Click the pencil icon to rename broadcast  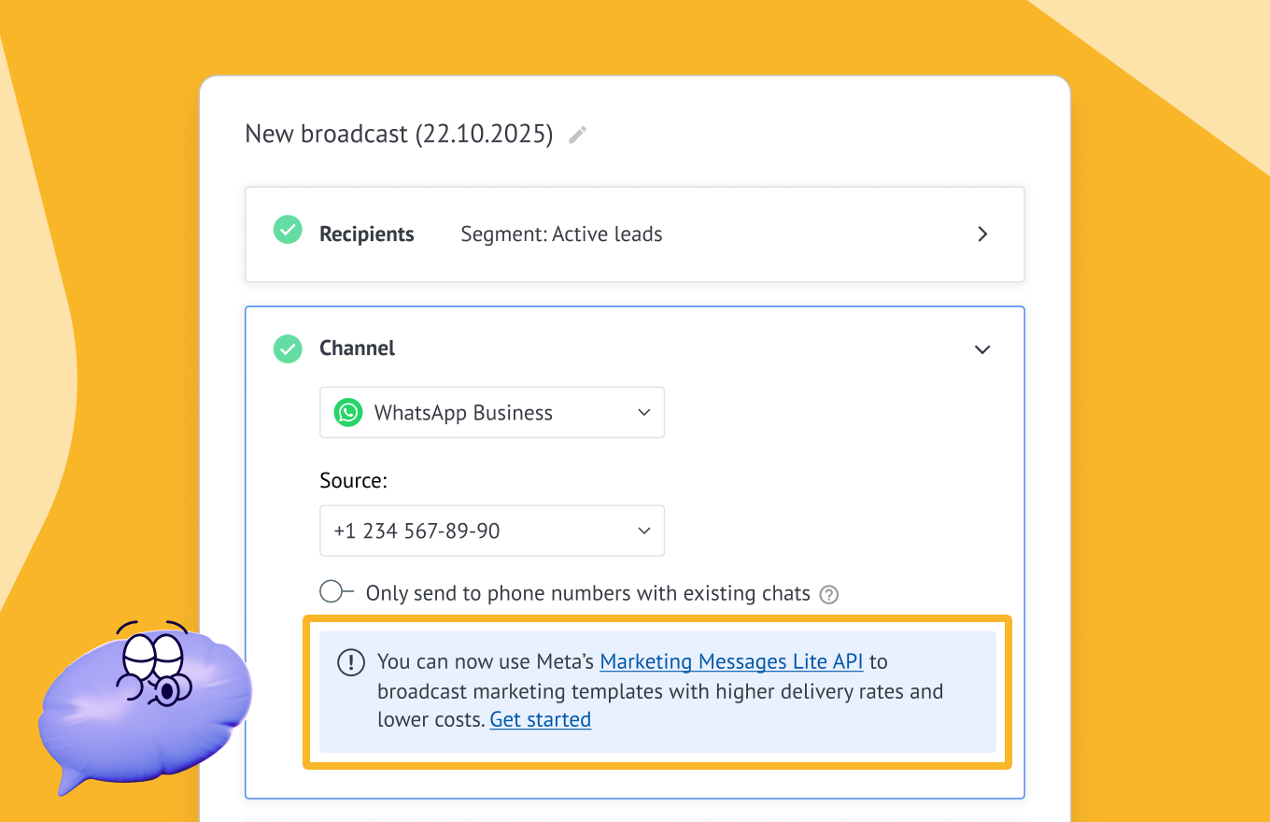pos(578,135)
